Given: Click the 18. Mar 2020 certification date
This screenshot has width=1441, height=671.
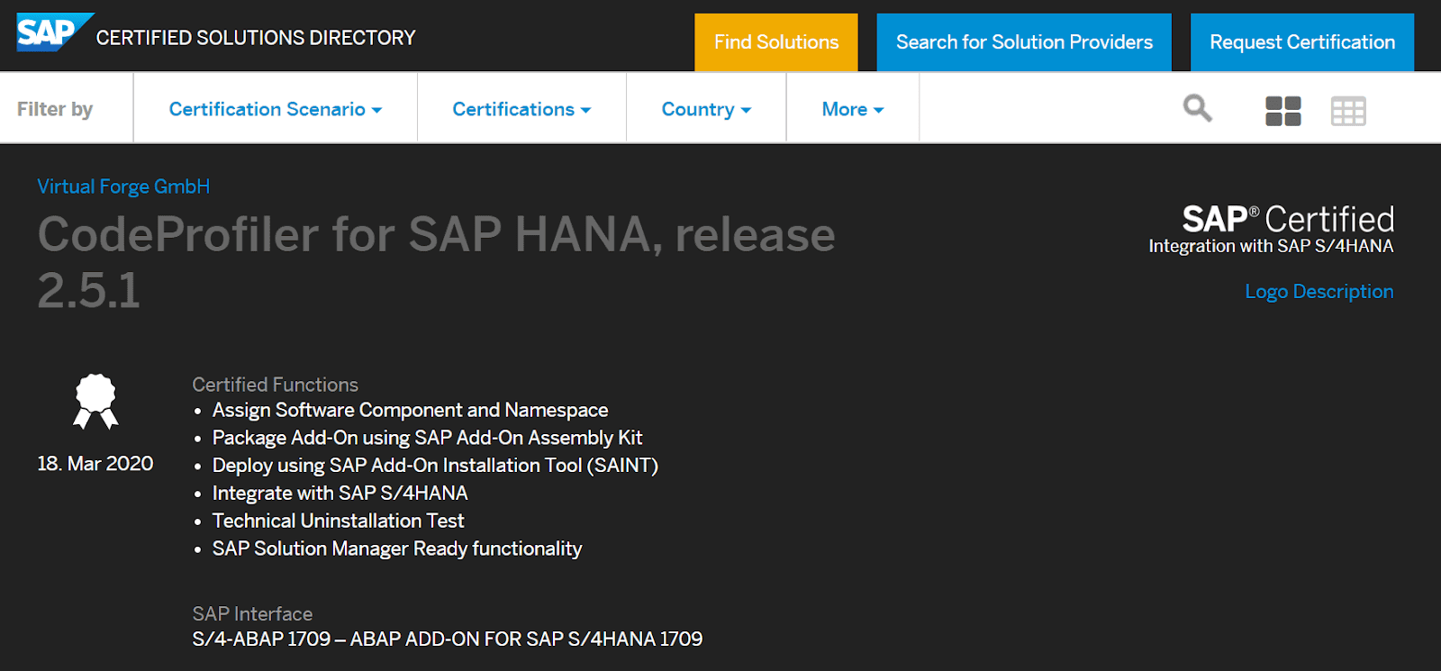Looking at the screenshot, I should coord(95,464).
